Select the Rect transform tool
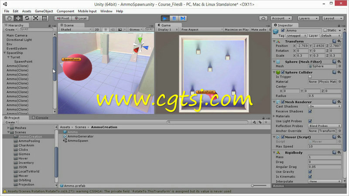 (44, 18)
